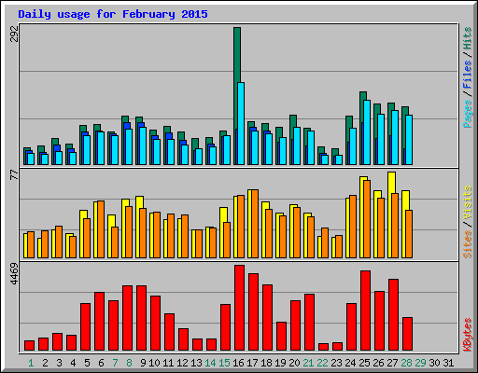The image size is (478, 373).
Task: Click the orange "Sites" legend label
Action: tap(468, 244)
